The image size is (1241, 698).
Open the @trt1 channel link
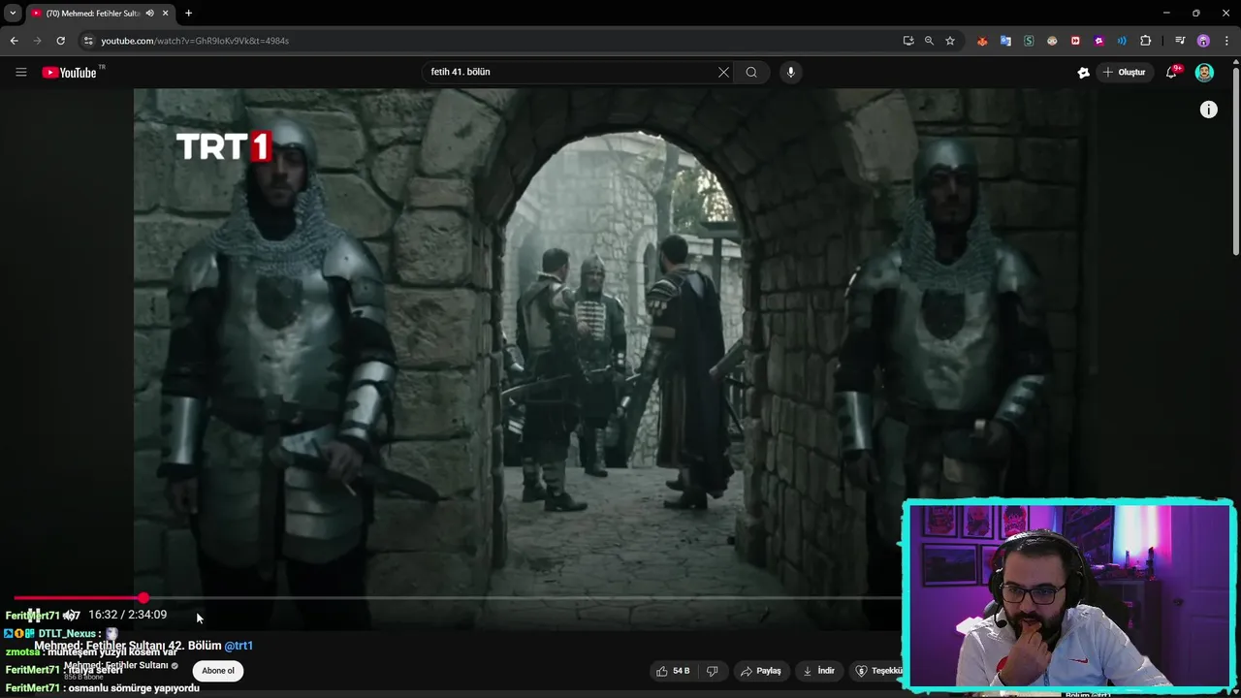click(x=239, y=646)
